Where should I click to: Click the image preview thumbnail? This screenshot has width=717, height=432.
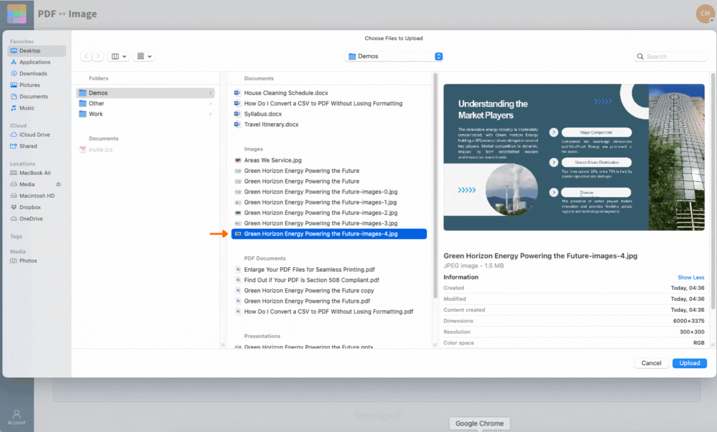[x=574, y=158]
